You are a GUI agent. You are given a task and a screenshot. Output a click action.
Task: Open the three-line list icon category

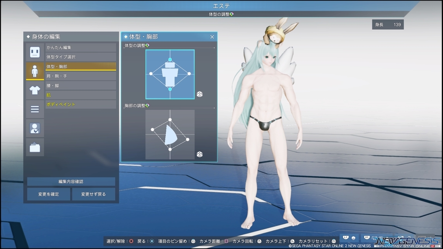[x=35, y=109]
